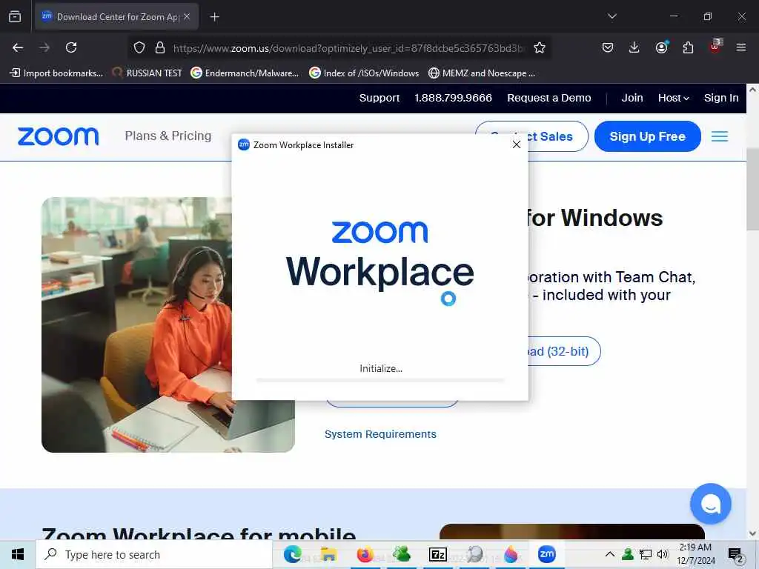
Task: Open the list all tabs dropdown
Action: [611, 16]
